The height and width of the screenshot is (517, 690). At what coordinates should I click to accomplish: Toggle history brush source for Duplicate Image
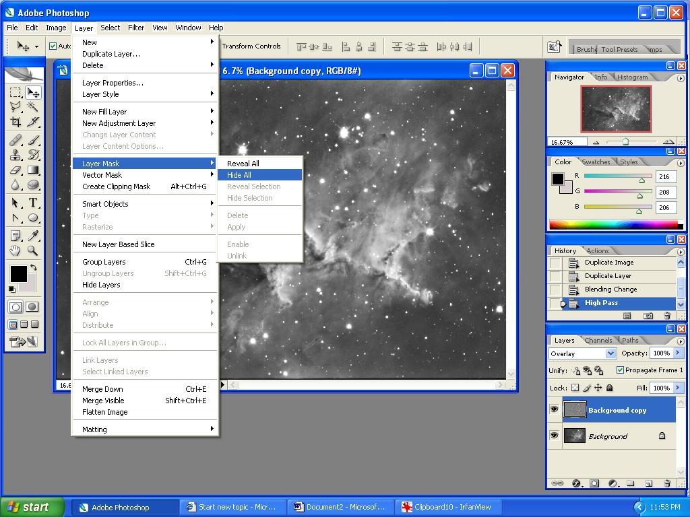coord(555,263)
